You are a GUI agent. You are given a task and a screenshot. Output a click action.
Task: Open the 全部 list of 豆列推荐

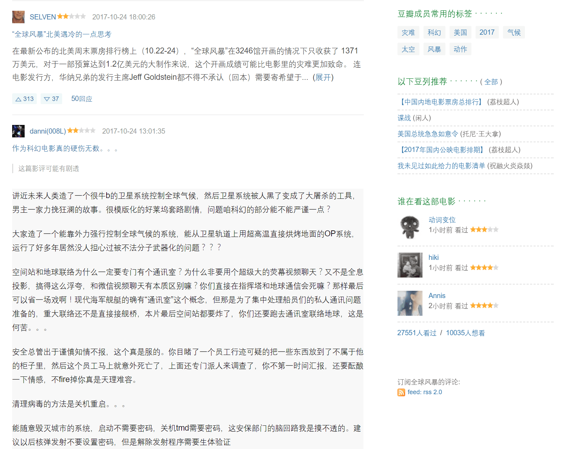(491, 82)
